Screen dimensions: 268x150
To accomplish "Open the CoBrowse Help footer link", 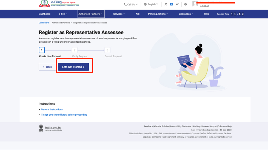I will (225, 126).
